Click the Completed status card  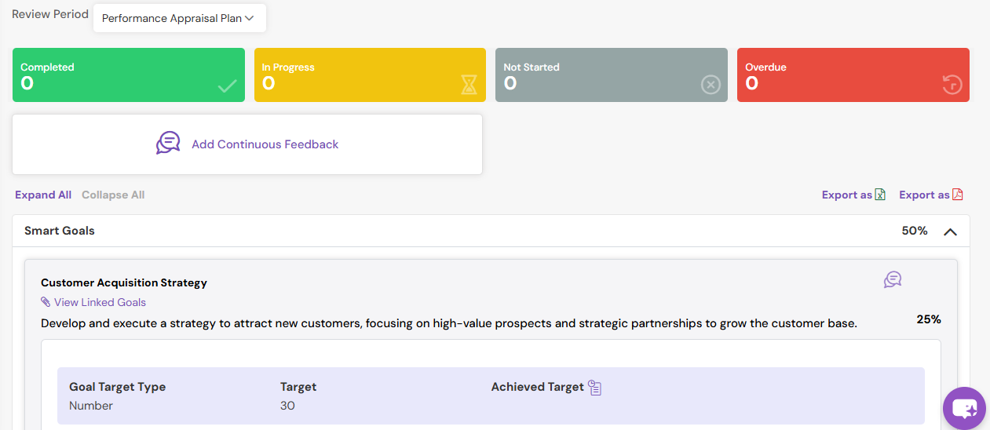[x=129, y=75]
